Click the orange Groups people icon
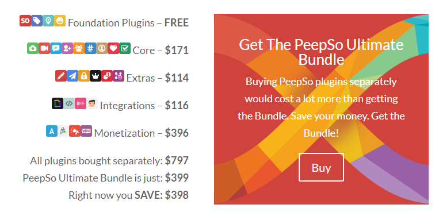 (x=79, y=48)
